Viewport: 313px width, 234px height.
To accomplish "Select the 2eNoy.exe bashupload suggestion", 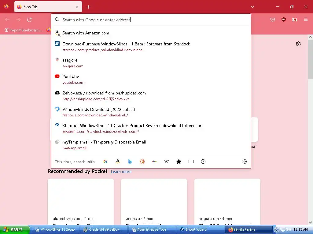I will tap(151, 96).
